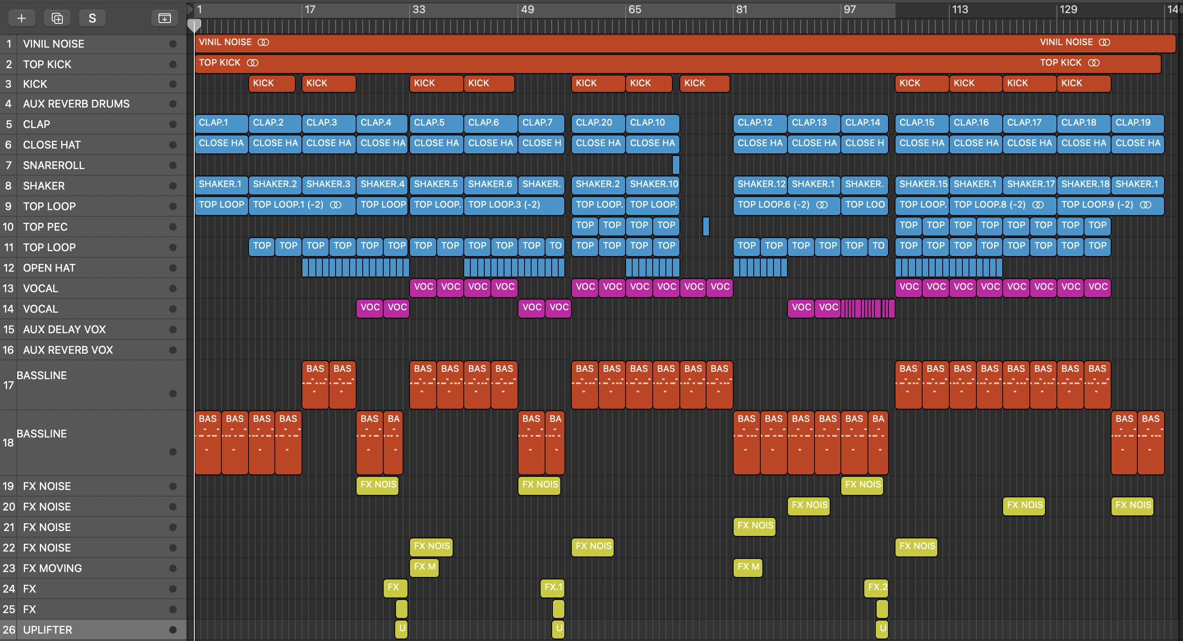Toggle the dot on VINIL NOISE track
Screen dimensions: 1183x641
pyautogui.click(x=173, y=44)
